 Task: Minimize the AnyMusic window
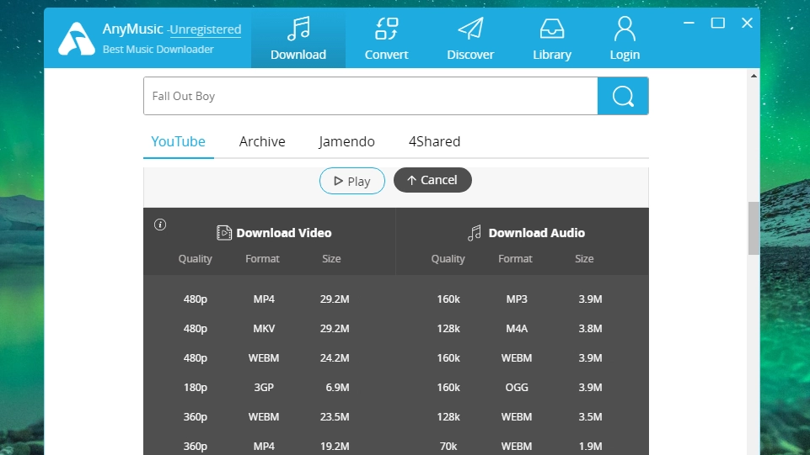pyautogui.click(x=689, y=23)
